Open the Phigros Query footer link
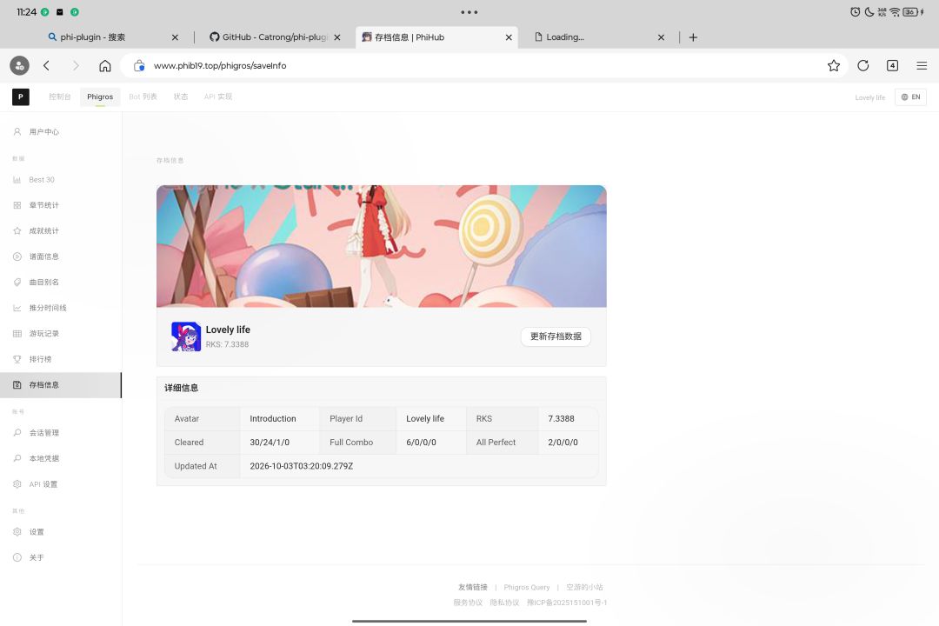The width and height of the screenshot is (939, 626). point(526,588)
